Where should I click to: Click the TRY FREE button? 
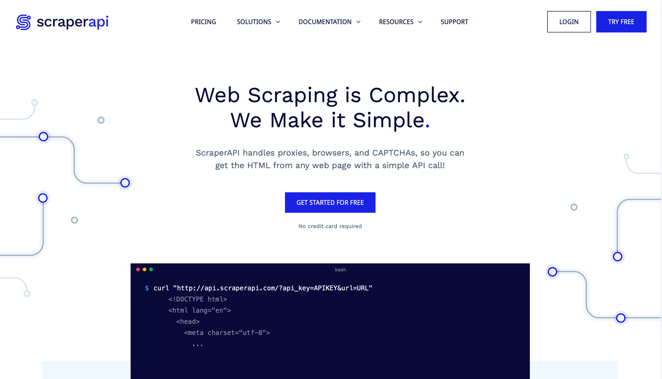pos(621,22)
